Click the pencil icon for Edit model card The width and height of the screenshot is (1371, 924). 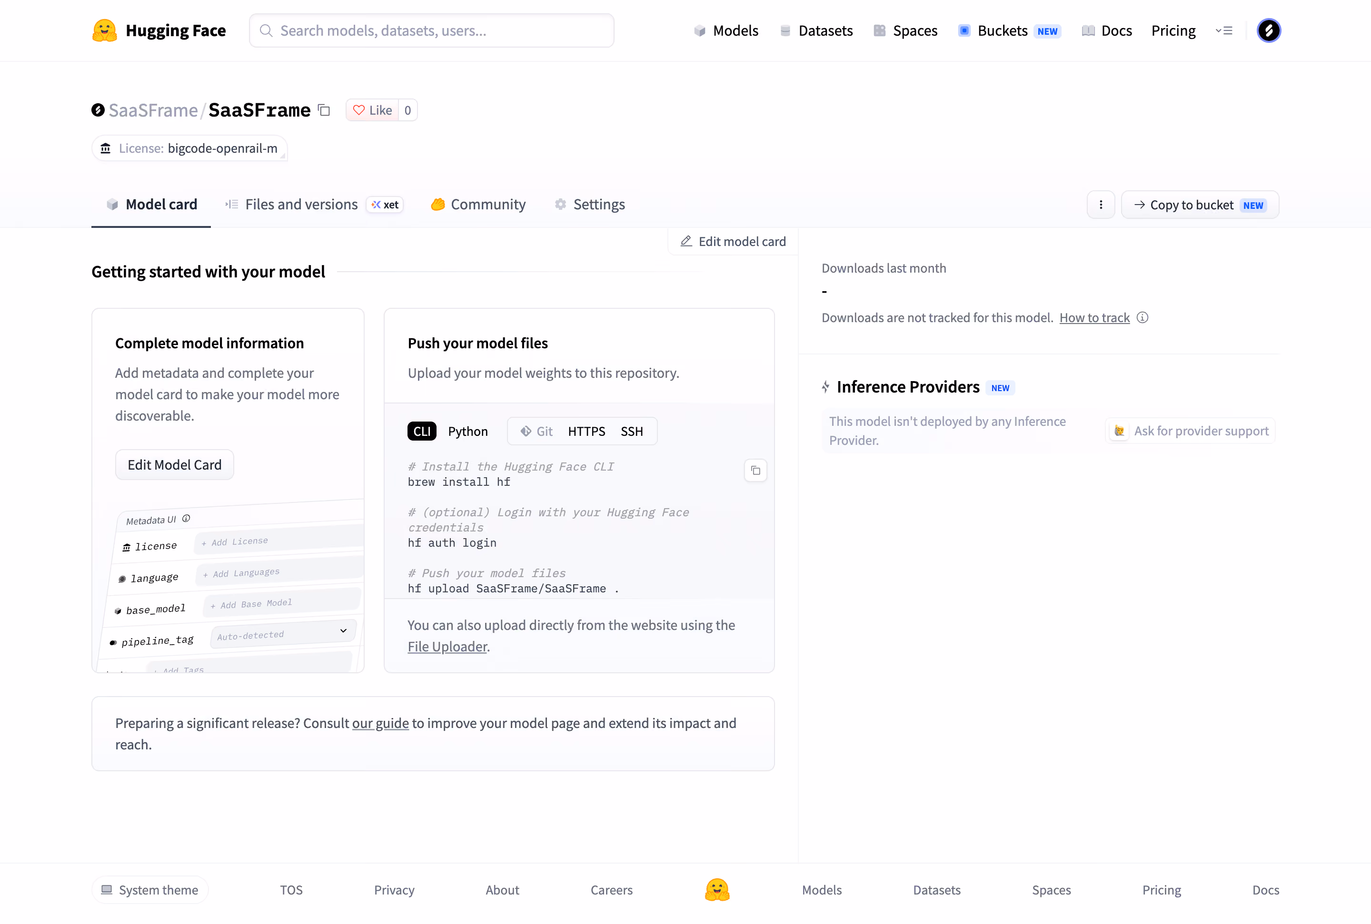686,241
